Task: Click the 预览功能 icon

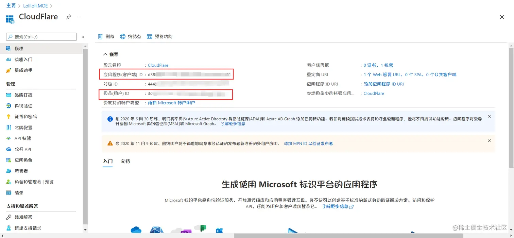Action: [x=149, y=36]
